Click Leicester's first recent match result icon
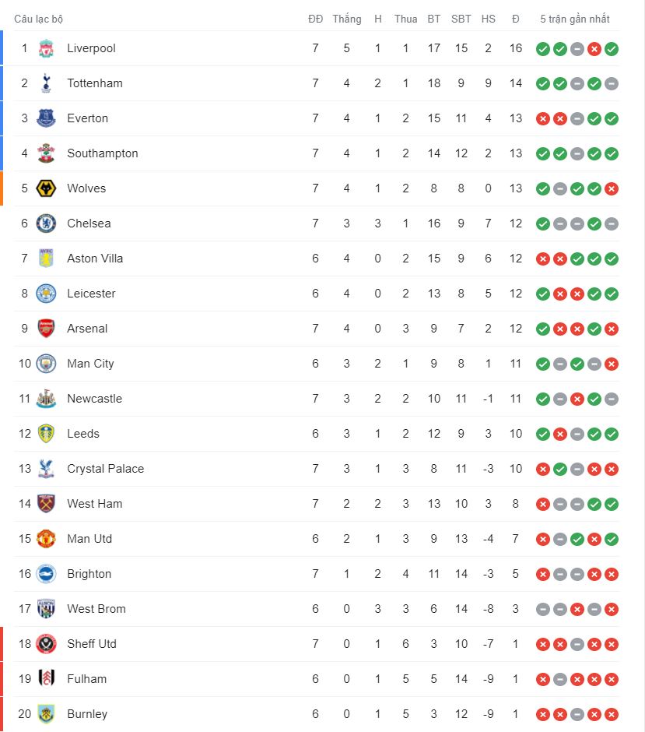Viewport: 645px width, 732px height. tap(542, 294)
